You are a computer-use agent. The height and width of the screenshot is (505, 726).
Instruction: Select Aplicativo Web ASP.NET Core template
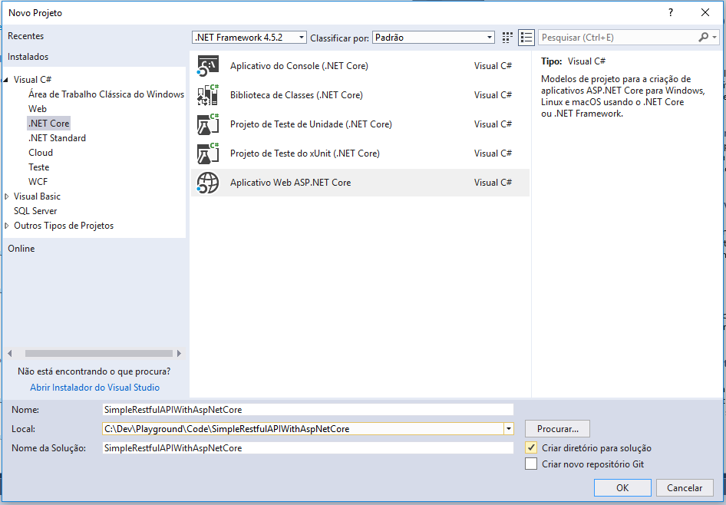pyautogui.click(x=360, y=183)
